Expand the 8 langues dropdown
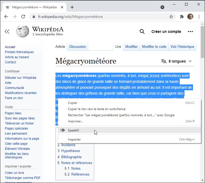 [177, 61]
